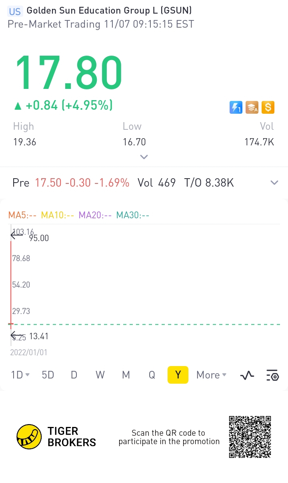Tap the Tiger Brokers logo
This screenshot has width=288, height=483.
(56, 437)
